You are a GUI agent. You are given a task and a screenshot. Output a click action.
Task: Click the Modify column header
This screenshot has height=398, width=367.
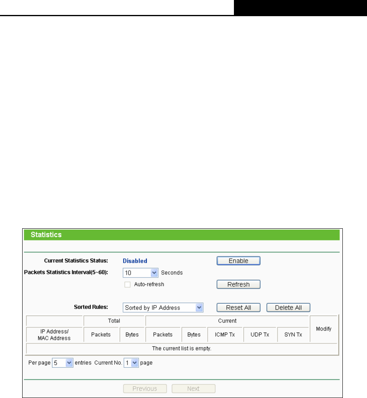(x=324, y=329)
